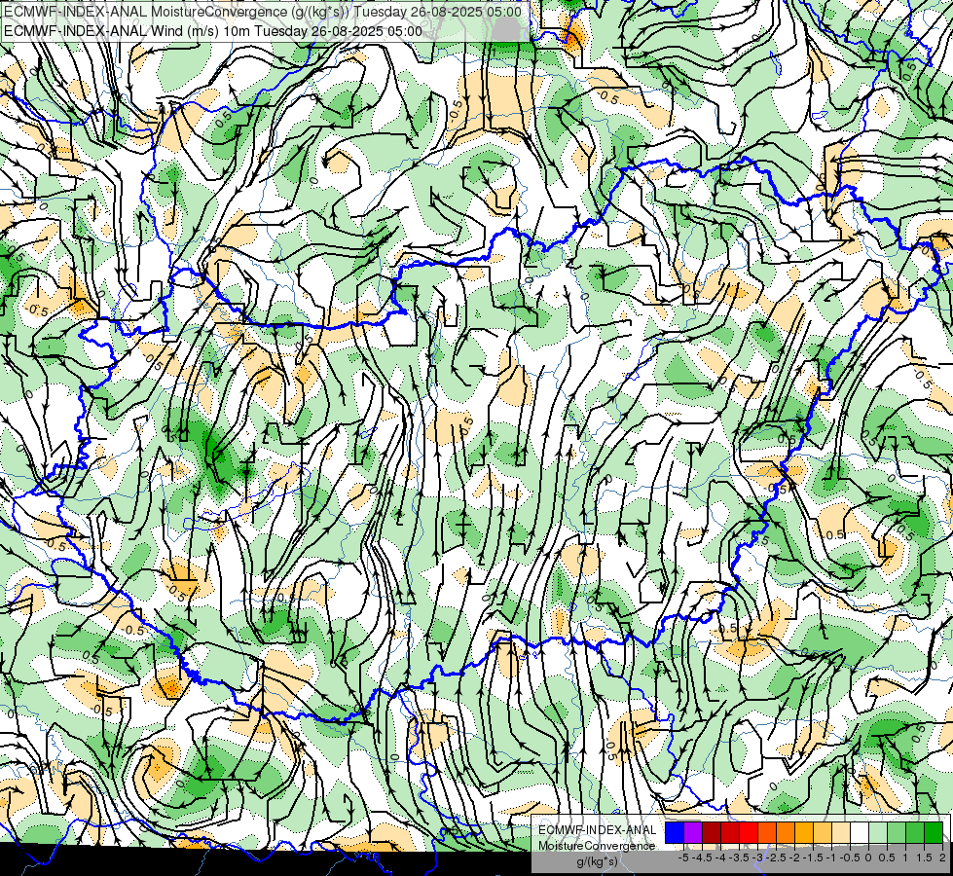Click the legend's 'ECMWF-INDEX-ANAL' text
Screen dimensions: 953x876
pos(597,830)
